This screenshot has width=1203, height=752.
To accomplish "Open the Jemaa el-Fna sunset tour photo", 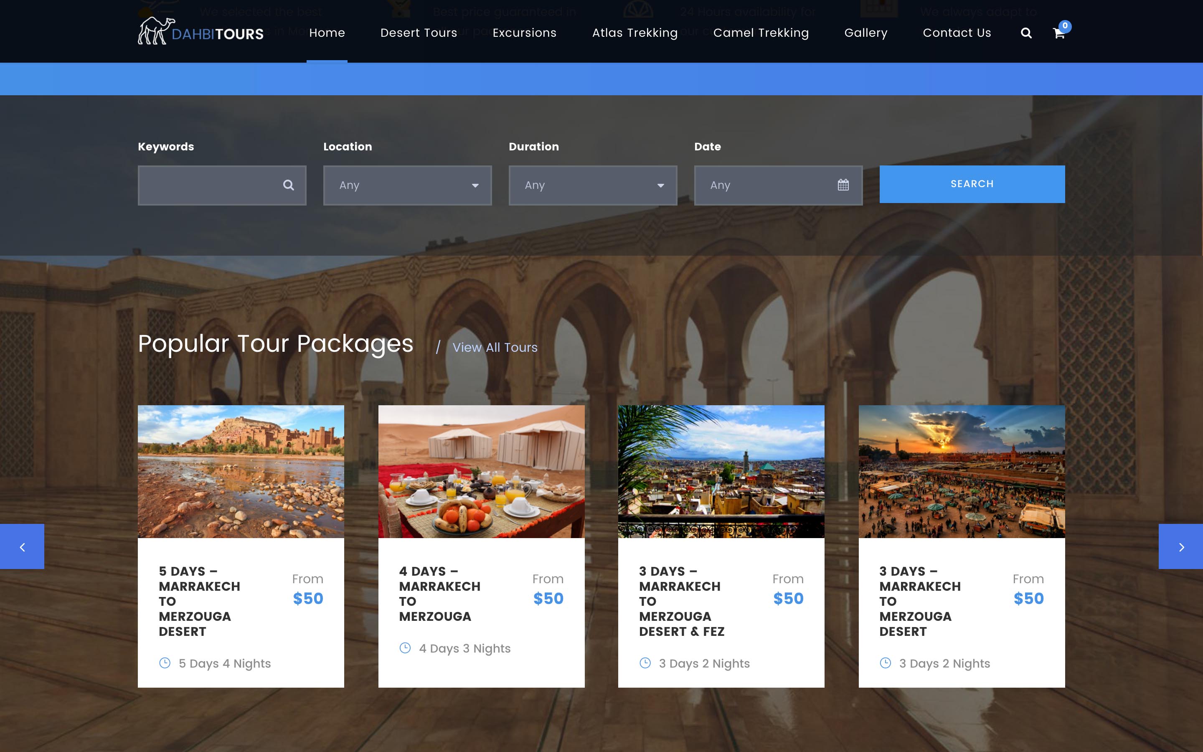I will coord(962,472).
